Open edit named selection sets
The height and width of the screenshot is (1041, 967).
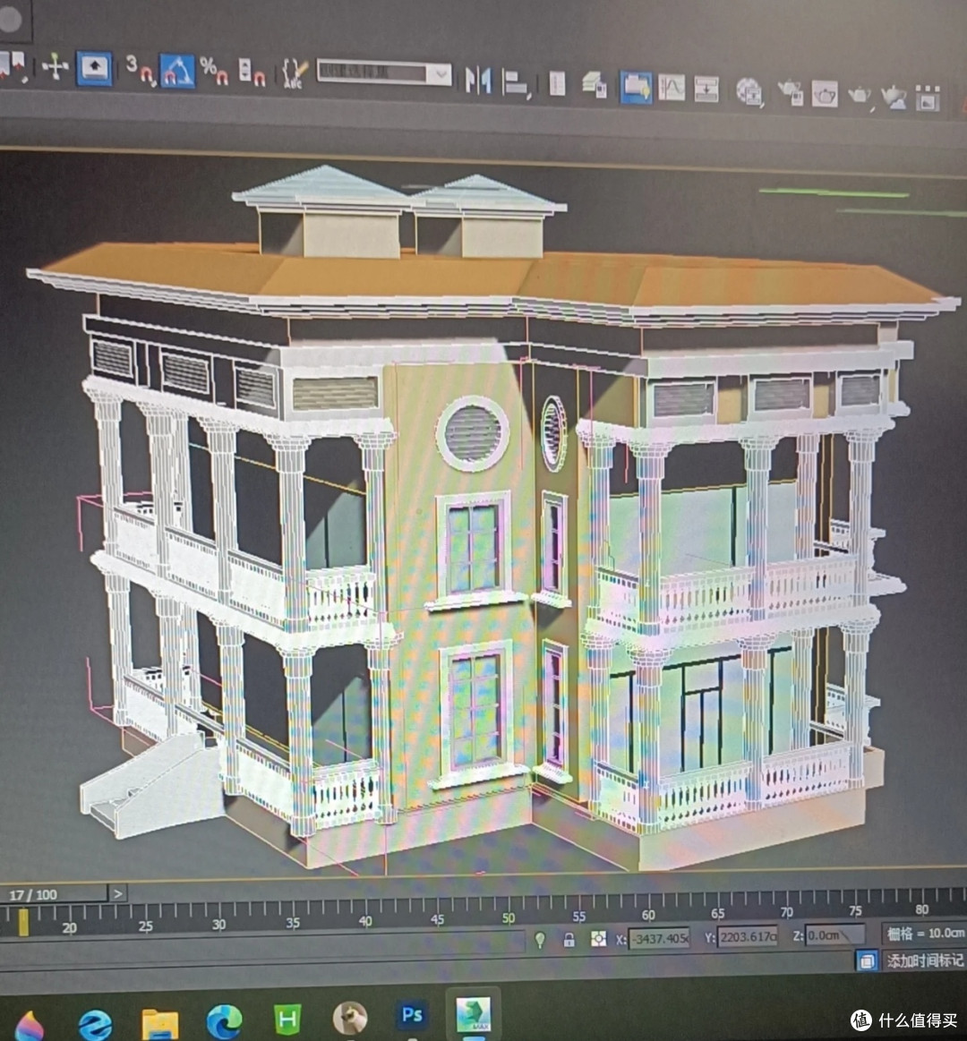pos(294,73)
